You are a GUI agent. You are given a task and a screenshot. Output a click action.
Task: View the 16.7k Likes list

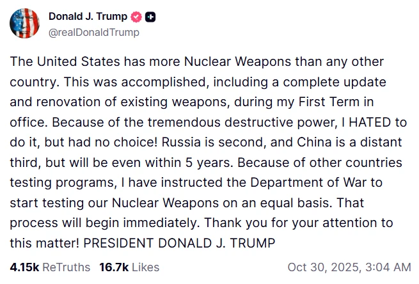click(129, 267)
